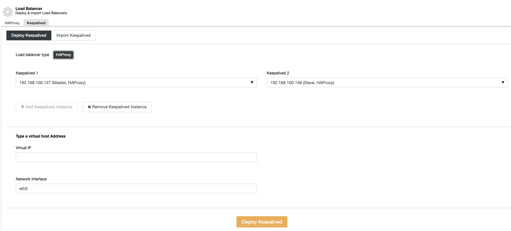Open the Keepalived 1 host dropdown
Screen dimensions: 511x231
click(x=136, y=82)
